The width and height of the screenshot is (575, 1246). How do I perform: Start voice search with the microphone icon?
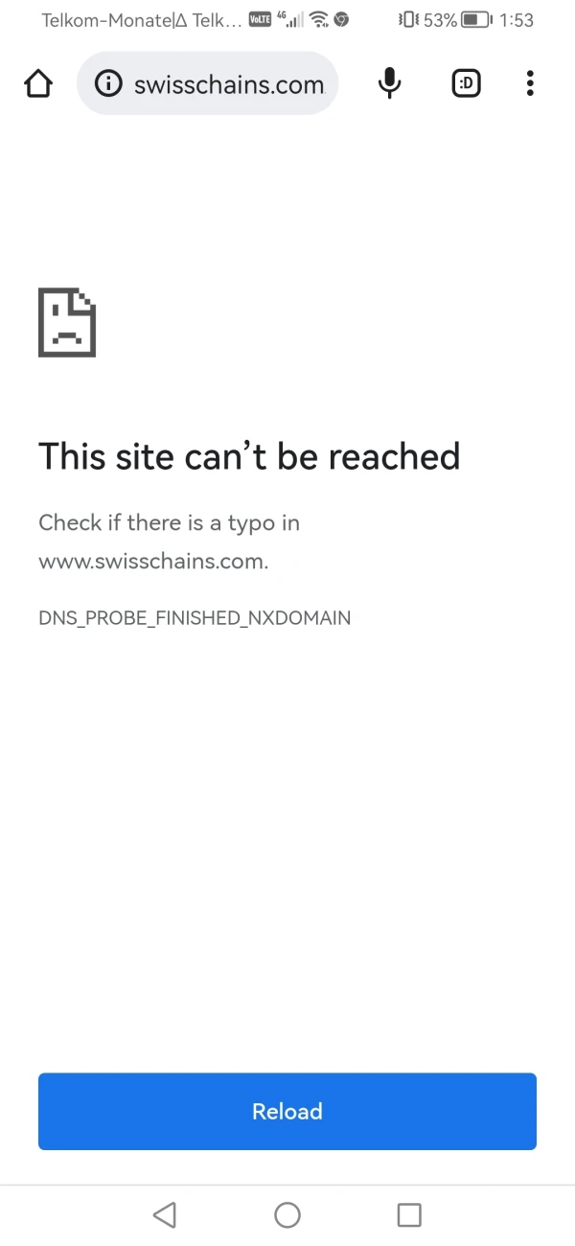(389, 84)
